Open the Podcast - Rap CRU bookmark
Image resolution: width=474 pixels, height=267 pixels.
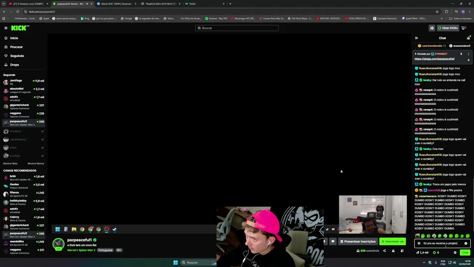pyautogui.click(x=216, y=19)
